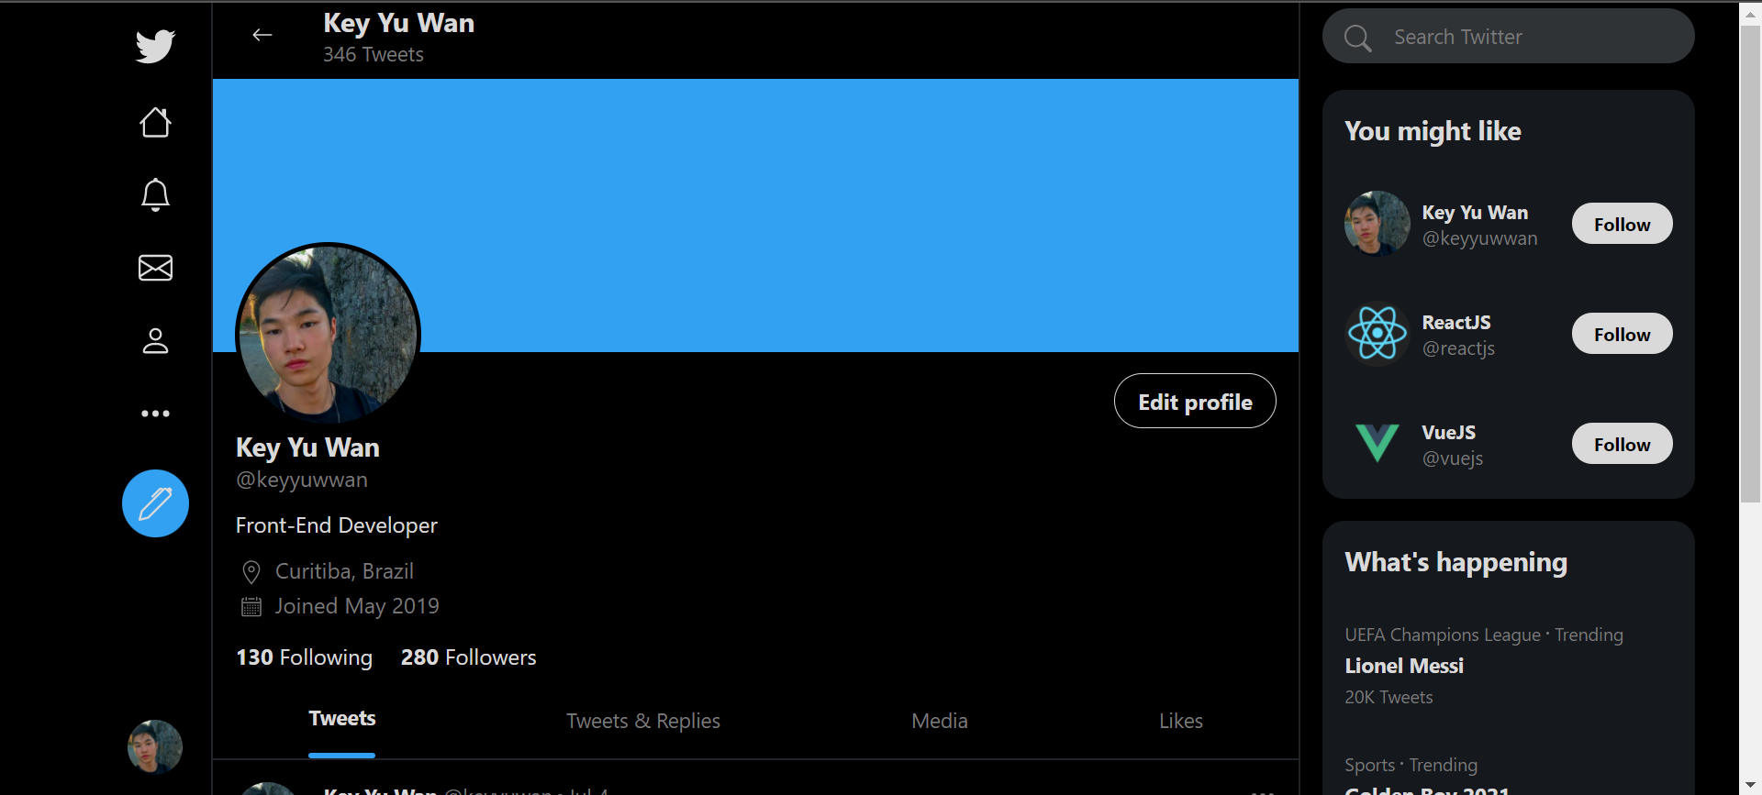Image resolution: width=1762 pixels, height=795 pixels.
Task: Click the browser scrollbar down arrow
Action: pyautogui.click(x=1750, y=785)
